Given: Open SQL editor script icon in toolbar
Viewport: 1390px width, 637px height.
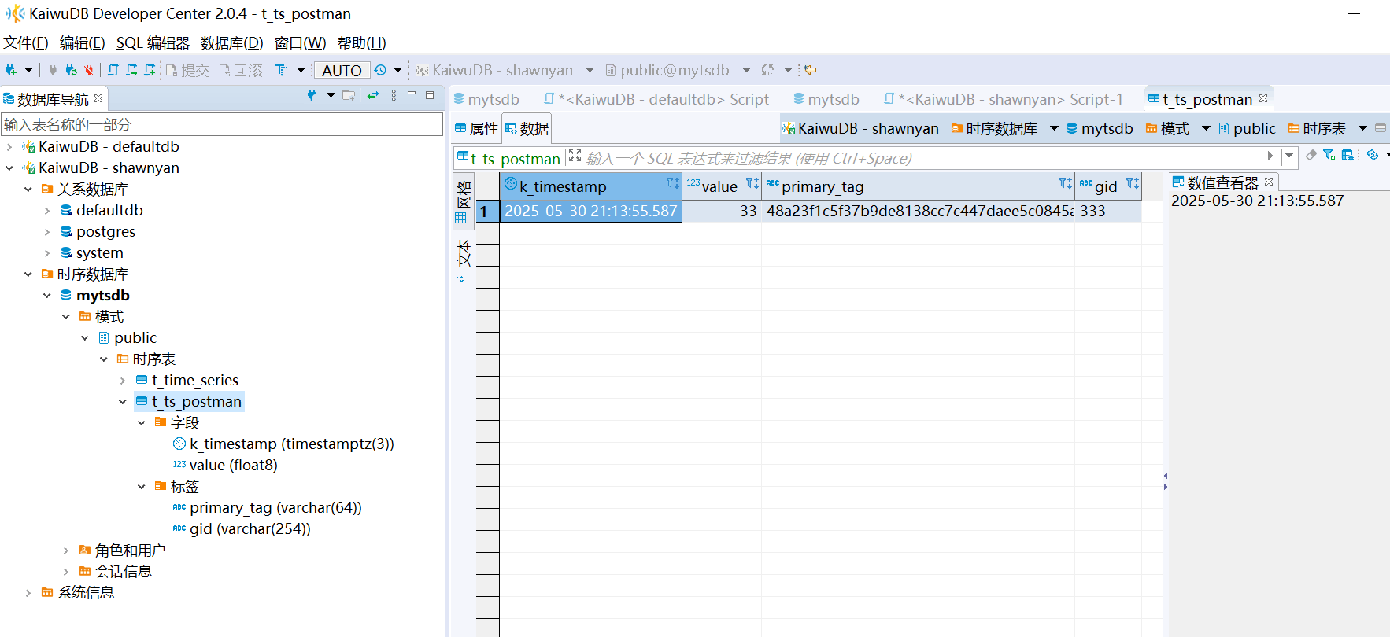Looking at the screenshot, I should [113, 70].
